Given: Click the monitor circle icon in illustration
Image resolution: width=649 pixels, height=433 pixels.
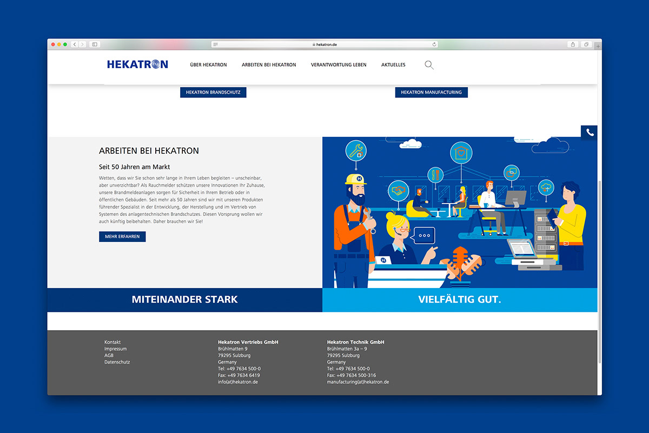Looking at the screenshot, I should click(511, 173).
